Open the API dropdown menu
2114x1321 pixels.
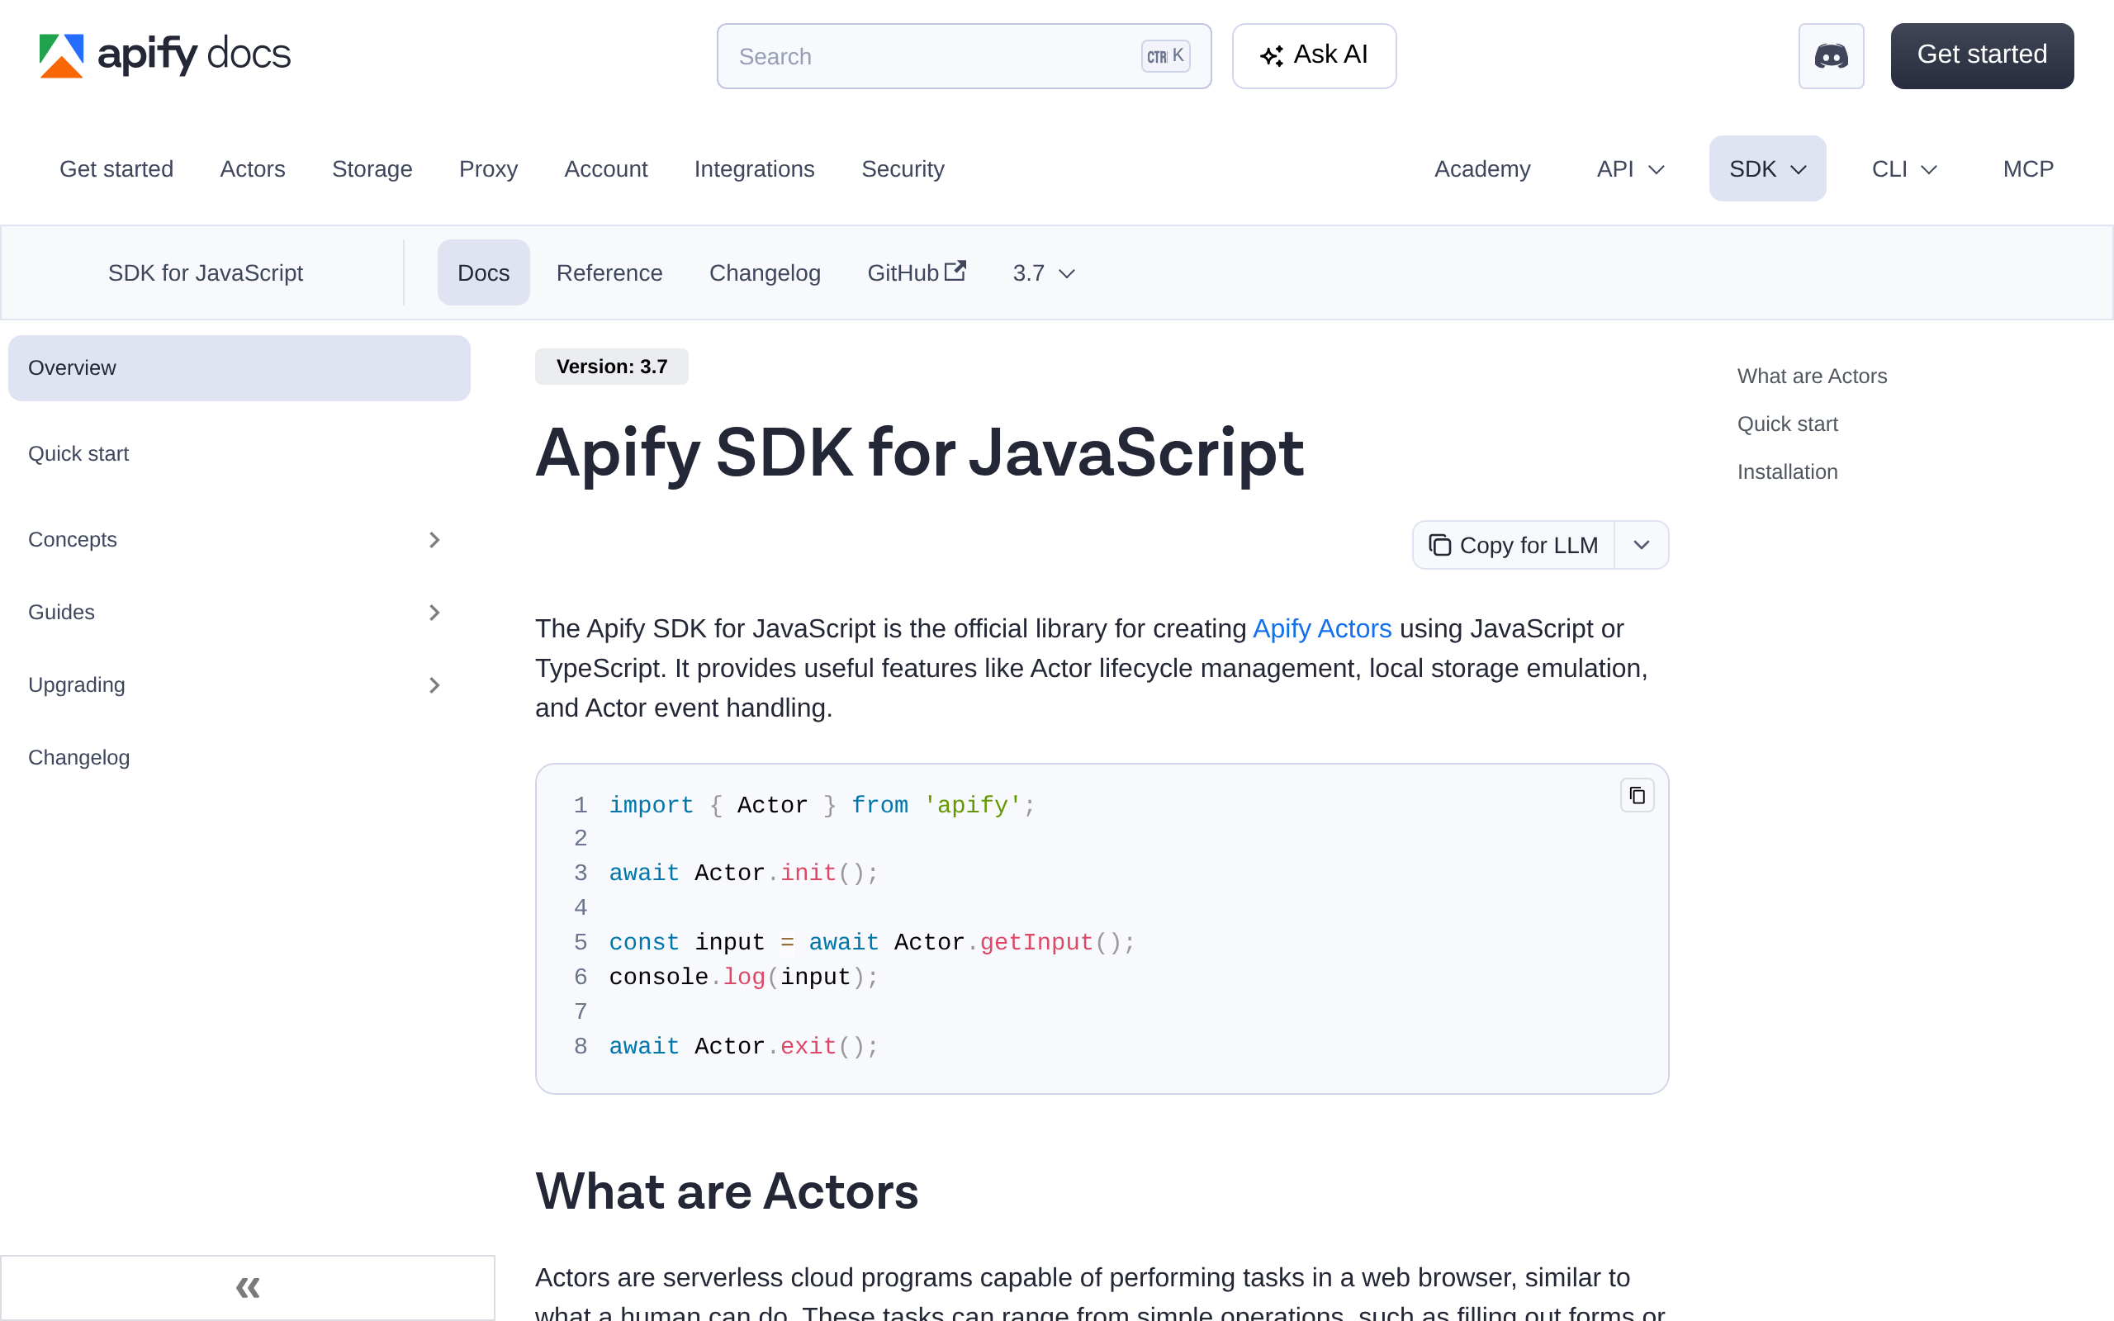point(1630,168)
